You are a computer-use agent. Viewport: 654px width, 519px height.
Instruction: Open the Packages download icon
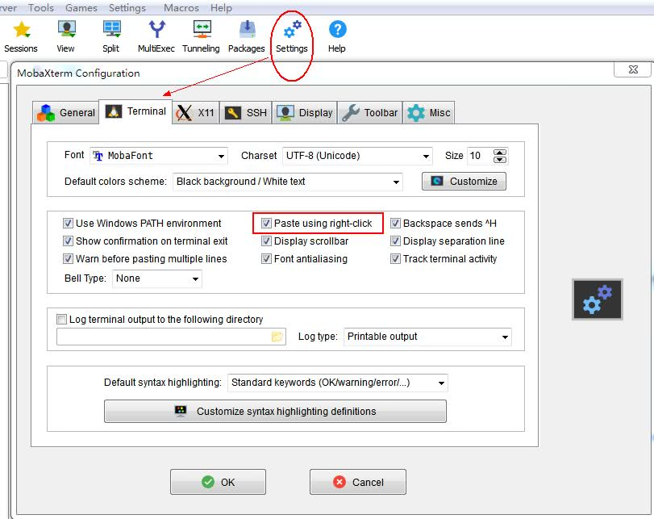247,29
